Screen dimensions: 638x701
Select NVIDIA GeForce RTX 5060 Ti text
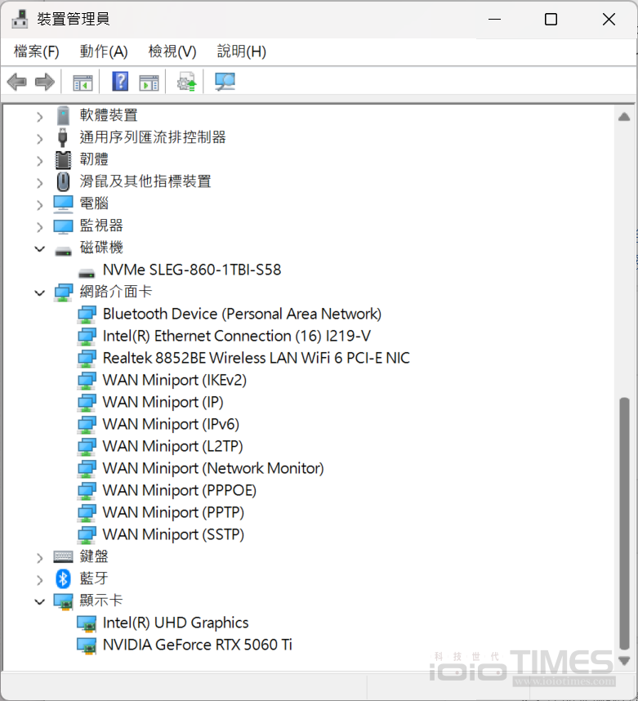[197, 645]
